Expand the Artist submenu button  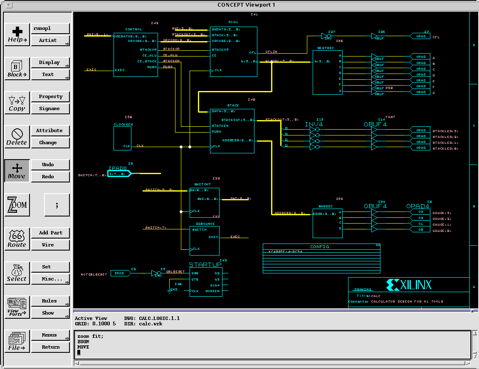point(50,40)
